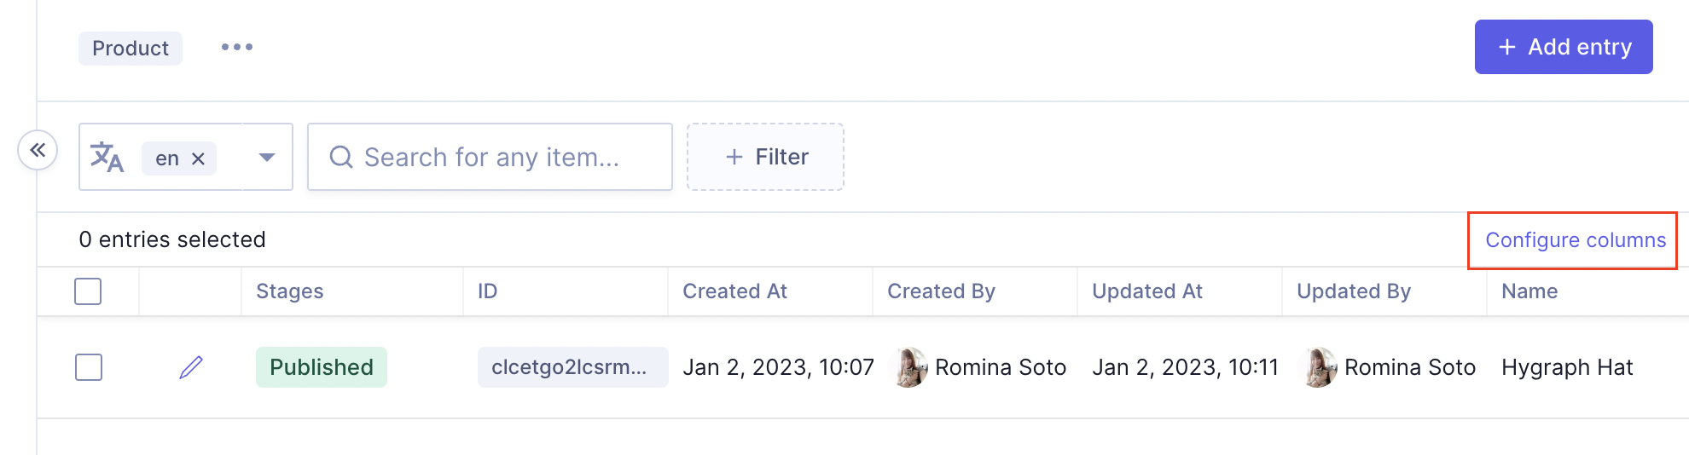The height and width of the screenshot is (455, 1689).
Task: Click the Product model label
Action: tap(131, 49)
